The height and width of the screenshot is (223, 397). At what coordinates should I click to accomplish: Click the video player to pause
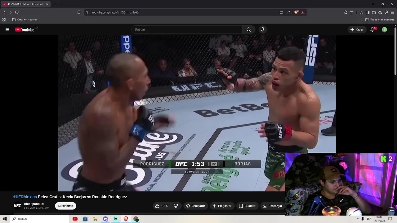[197, 113]
